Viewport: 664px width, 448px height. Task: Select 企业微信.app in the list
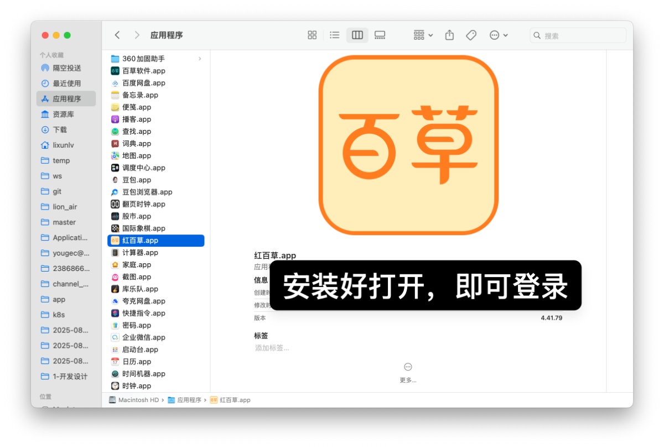click(156, 337)
